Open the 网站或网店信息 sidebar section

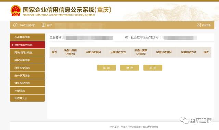[x=27, y=52]
